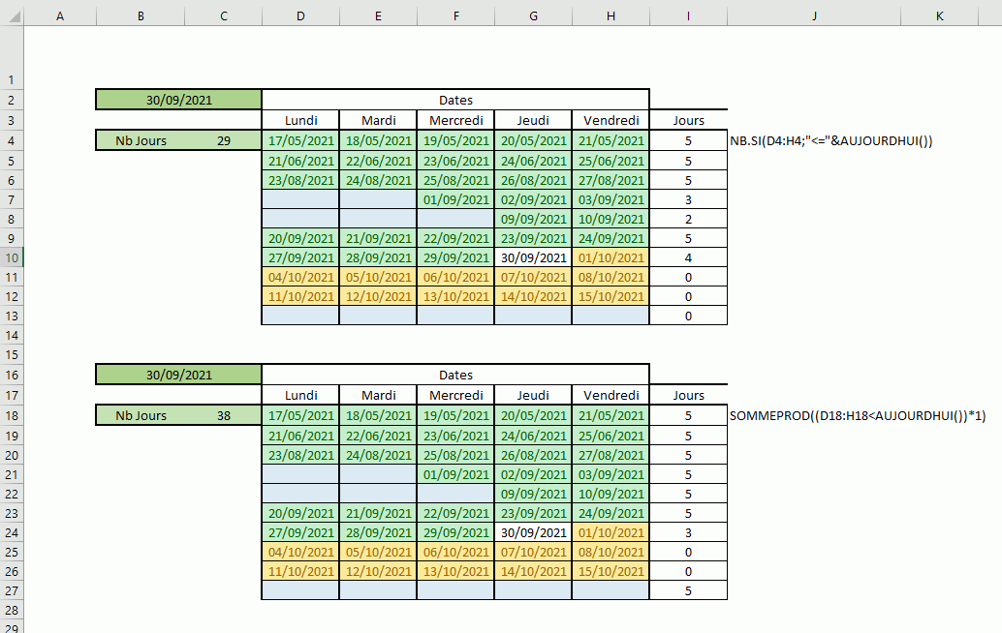Select row 18 header
This screenshot has width=1002, height=633.
click(12, 415)
